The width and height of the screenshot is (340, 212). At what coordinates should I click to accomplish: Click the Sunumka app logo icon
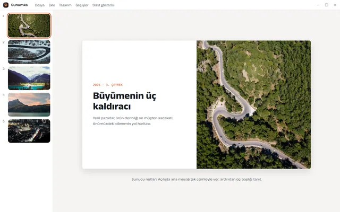6,5
